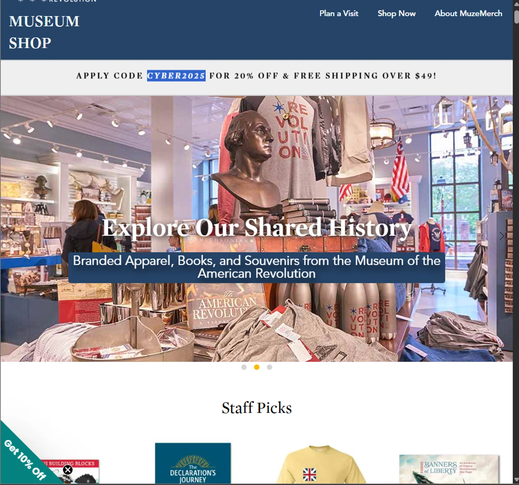This screenshot has height=485, width=519.
Task: Click the highlighted CYBER2025 promo code
Action: coord(176,76)
